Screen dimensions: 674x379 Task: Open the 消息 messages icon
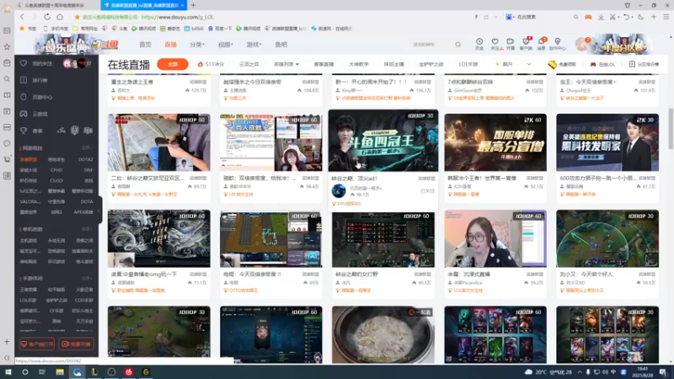541,44
